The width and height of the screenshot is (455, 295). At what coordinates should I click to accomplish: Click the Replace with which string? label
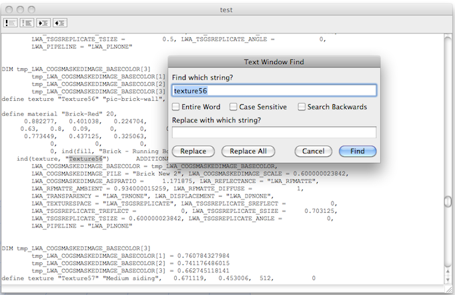pos(216,120)
